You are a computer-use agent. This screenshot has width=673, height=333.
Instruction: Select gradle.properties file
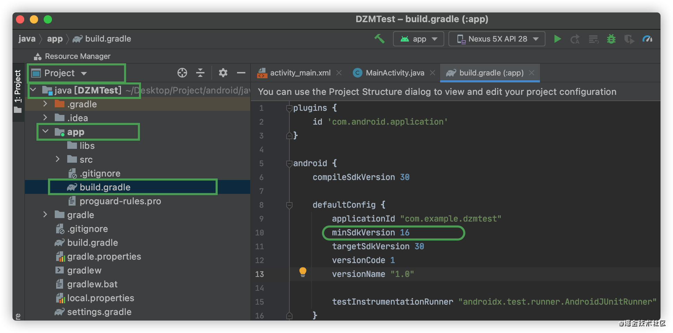pyautogui.click(x=98, y=256)
